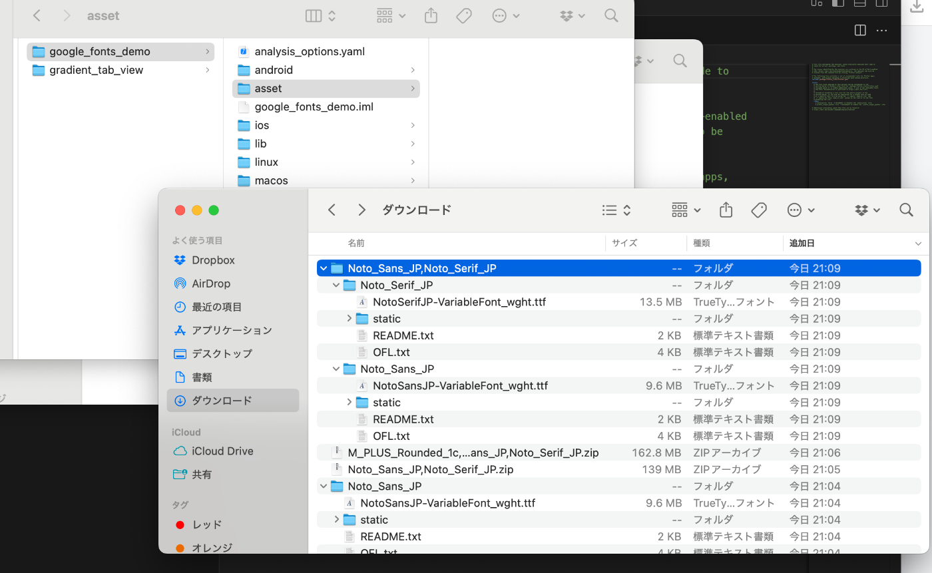This screenshot has width=932, height=573.
Task: Open the Dropbox toolbar menu in ダウンロード window
Action: click(x=868, y=210)
